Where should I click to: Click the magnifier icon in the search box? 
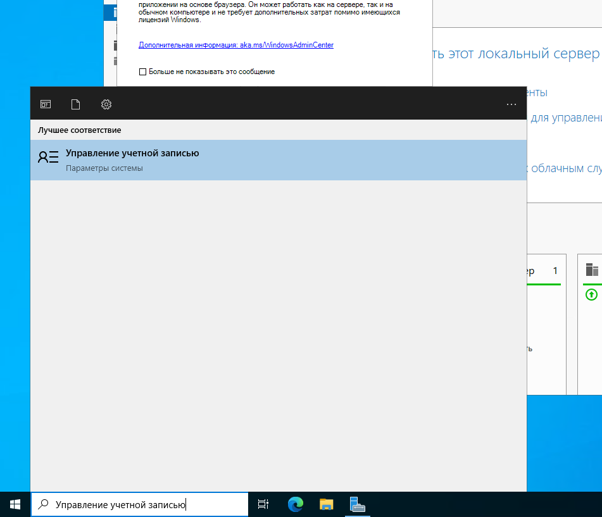click(x=44, y=504)
